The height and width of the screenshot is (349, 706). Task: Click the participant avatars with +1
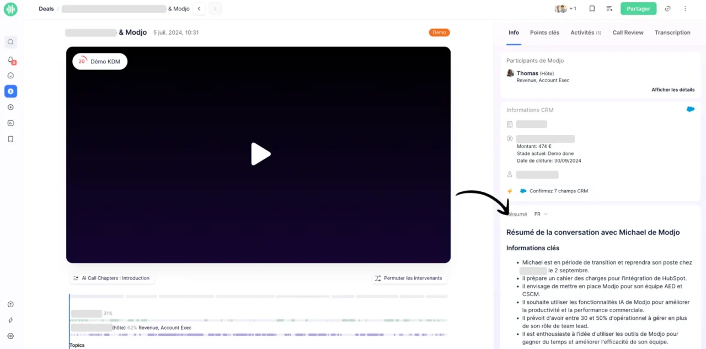565,9
